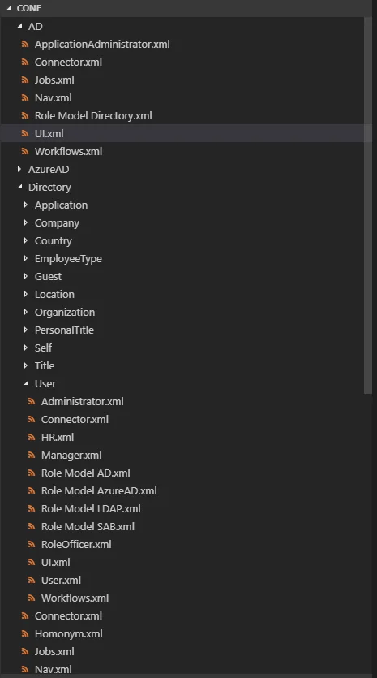Collapse the User folder arrow
The height and width of the screenshot is (678, 377).
pos(26,383)
